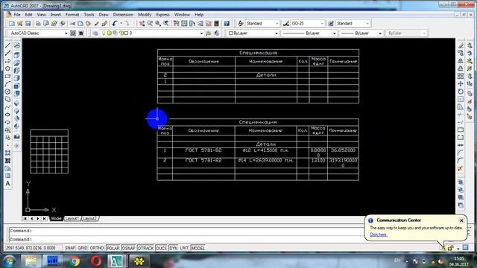Select the Spline draw tool
The image size is (477, 268).
(x=8, y=107)
